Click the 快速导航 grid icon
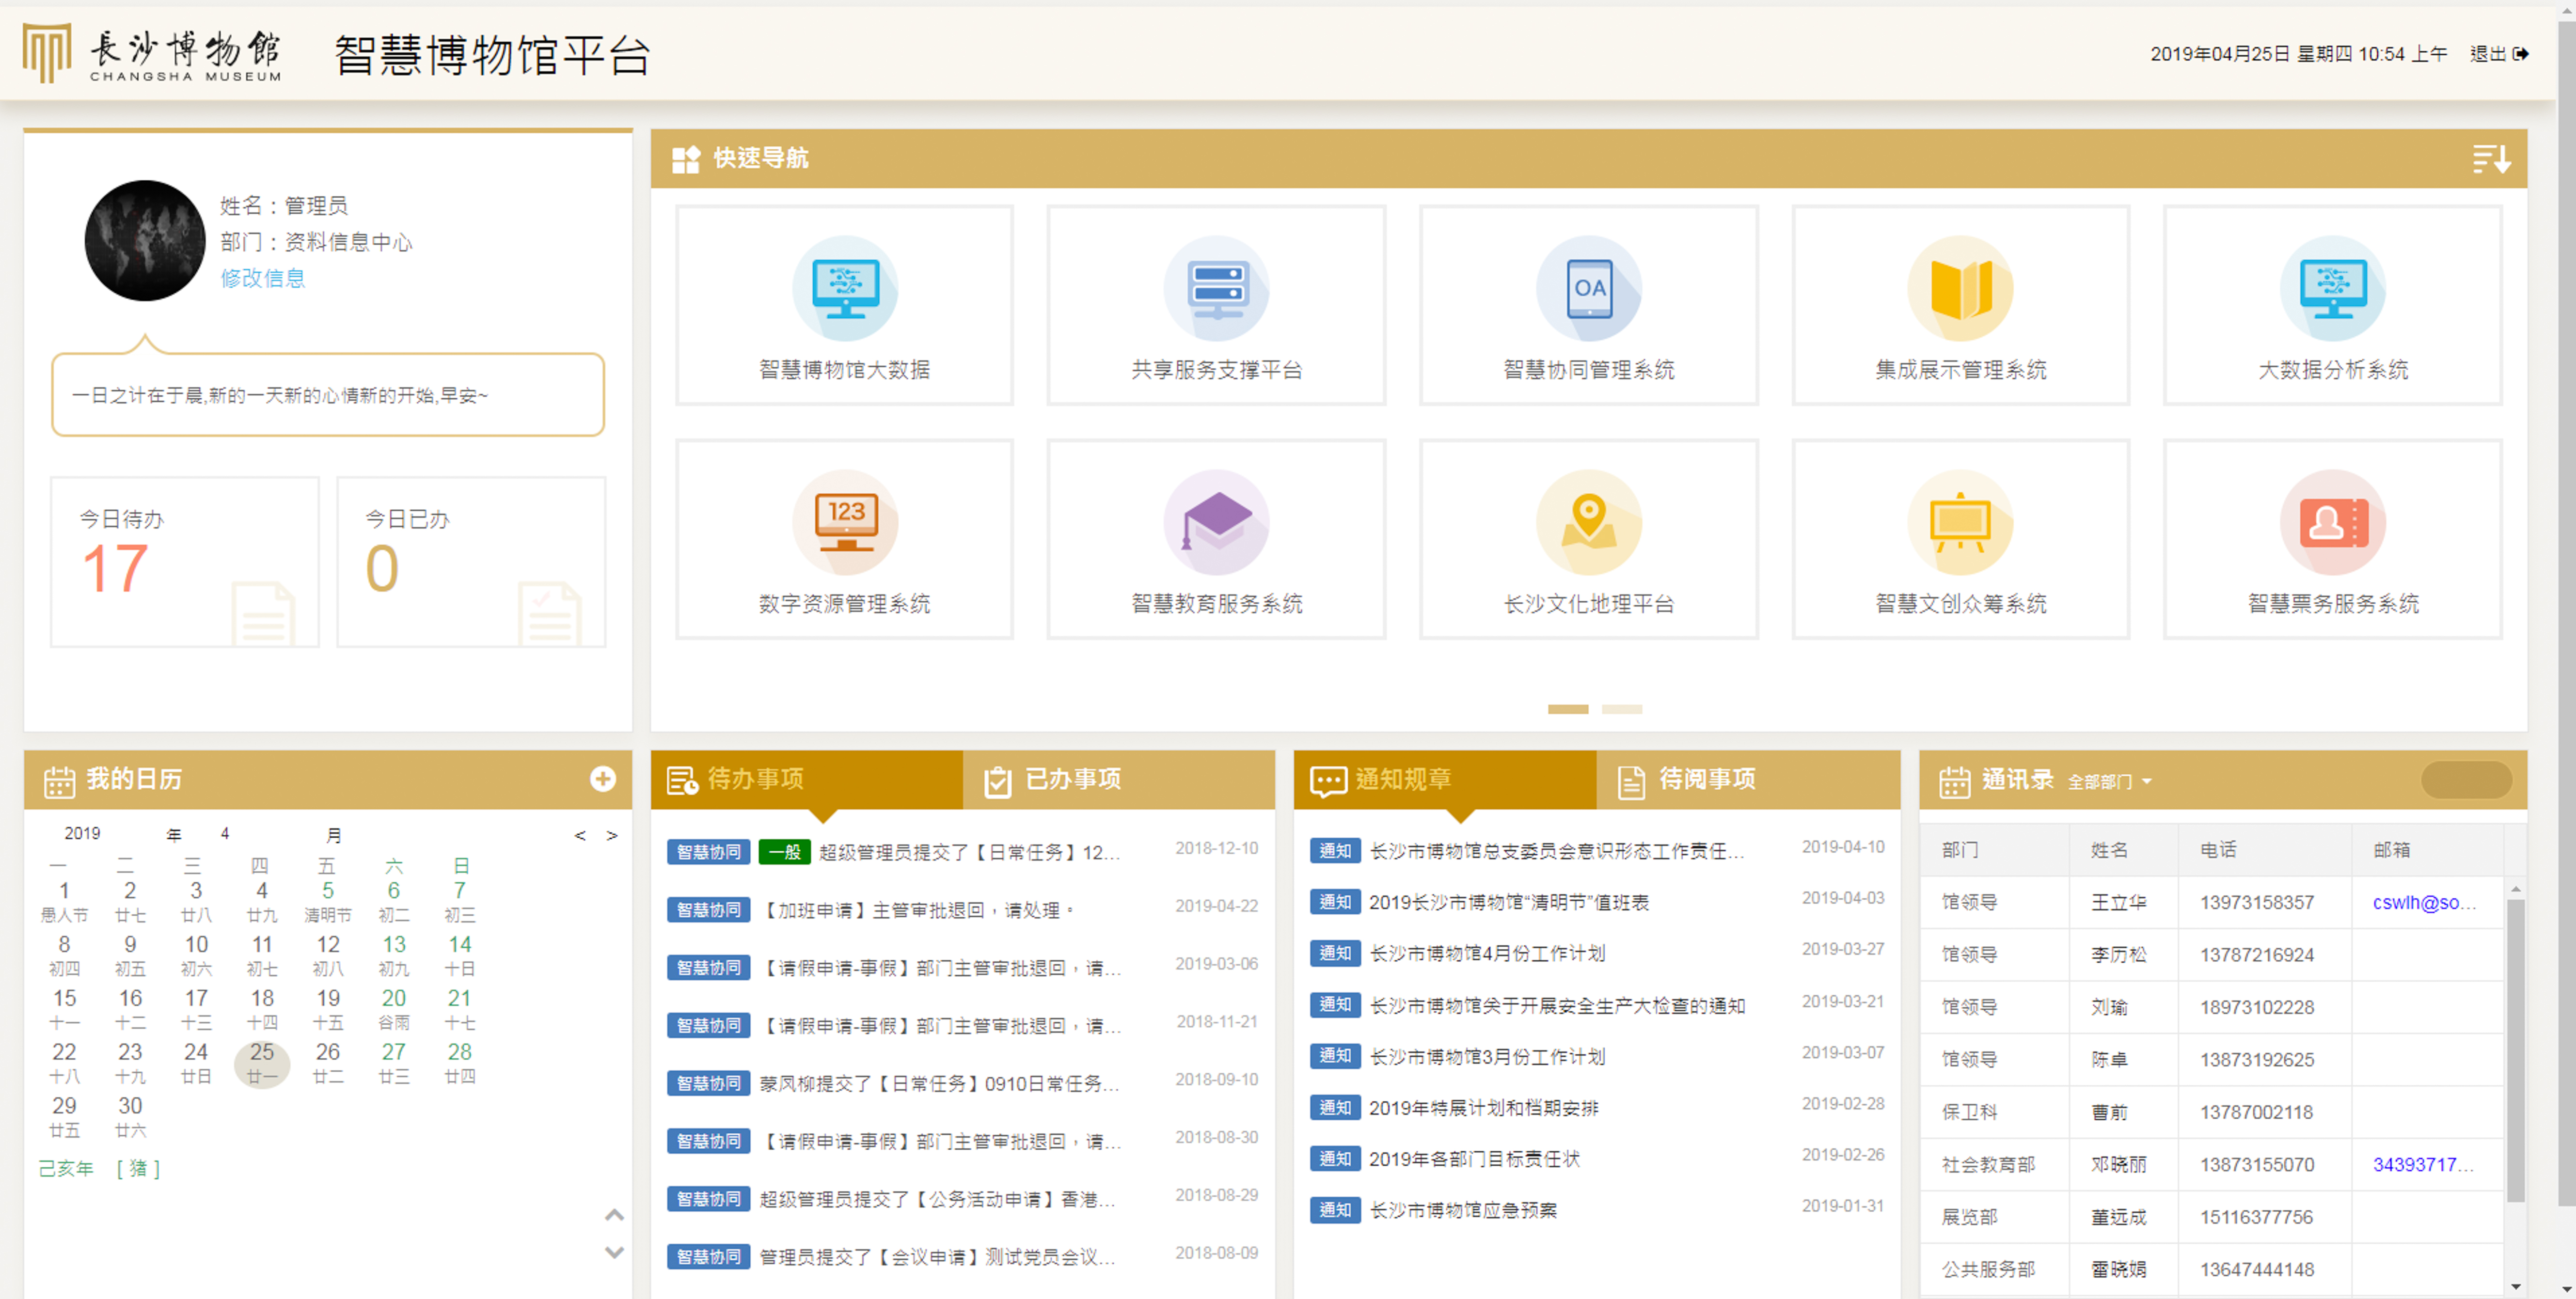The height and width of the screenshot is (1299, 2576). [686, 159]
